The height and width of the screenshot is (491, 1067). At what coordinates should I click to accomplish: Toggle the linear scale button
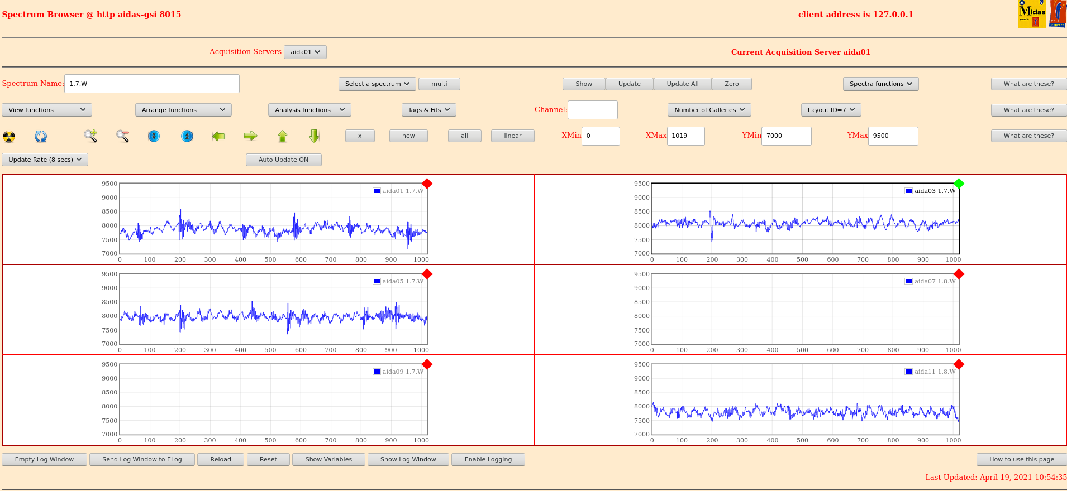click(x=512, y=136)
